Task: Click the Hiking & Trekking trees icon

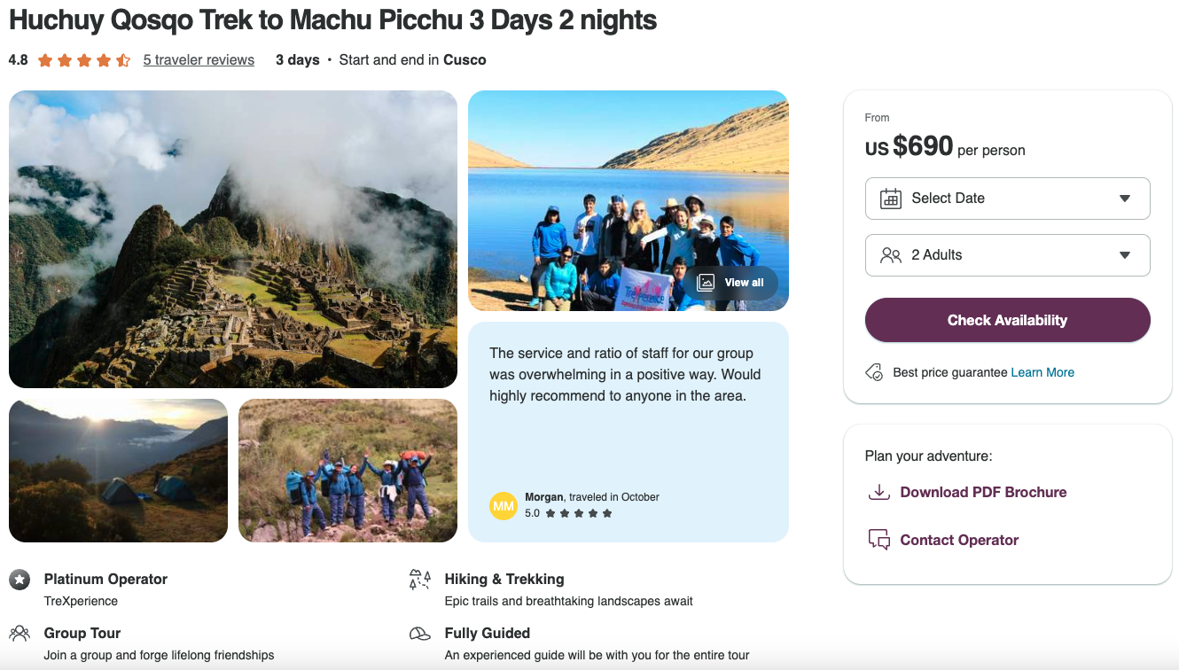Action: tap(420, 580)
